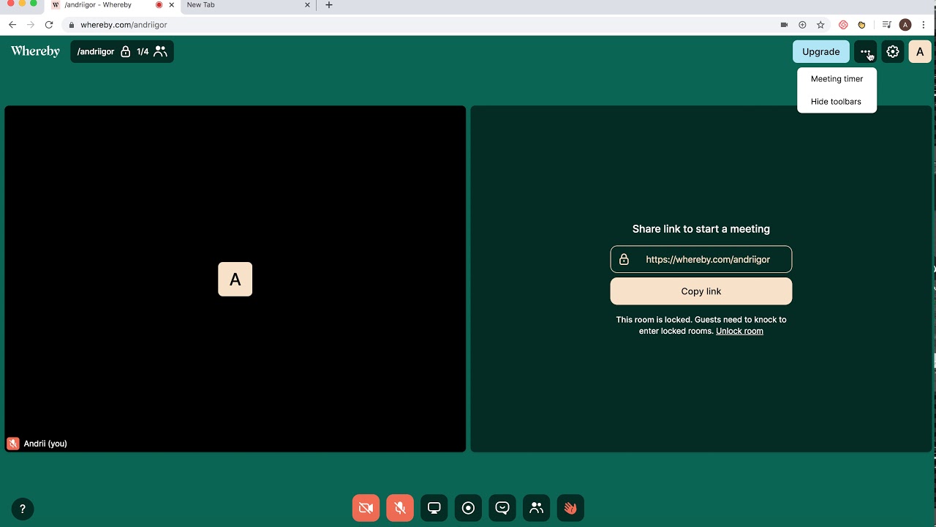Click the Unlock room link
The image size is (936, 527).
point(739,331)
